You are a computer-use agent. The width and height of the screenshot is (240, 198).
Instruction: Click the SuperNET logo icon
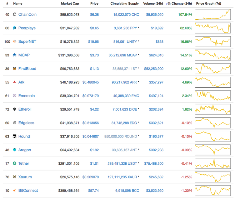point(15,41)
